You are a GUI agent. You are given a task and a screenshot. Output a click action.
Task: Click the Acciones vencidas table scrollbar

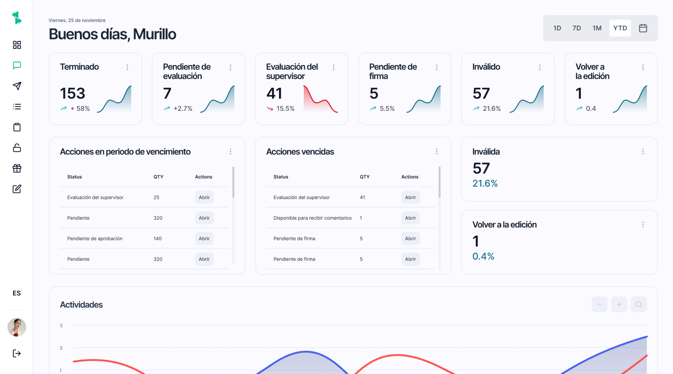(439, 182)
